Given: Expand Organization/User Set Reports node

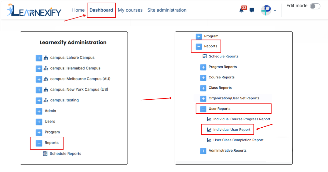Looking at the screenshot, I should click(x=203, y=98).
